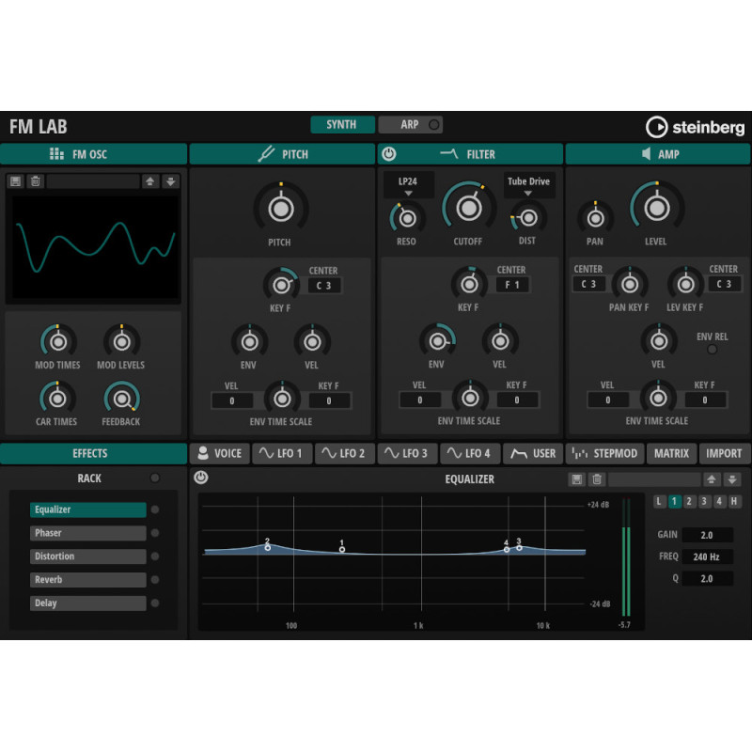Image resolution: width=752 pixels, height=752 pixels.
Task: Open the LFO 1 tab
Action: 282,453
